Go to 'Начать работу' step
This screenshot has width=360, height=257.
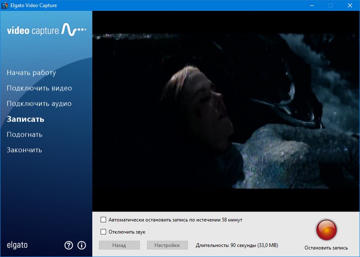click(31, 73)
